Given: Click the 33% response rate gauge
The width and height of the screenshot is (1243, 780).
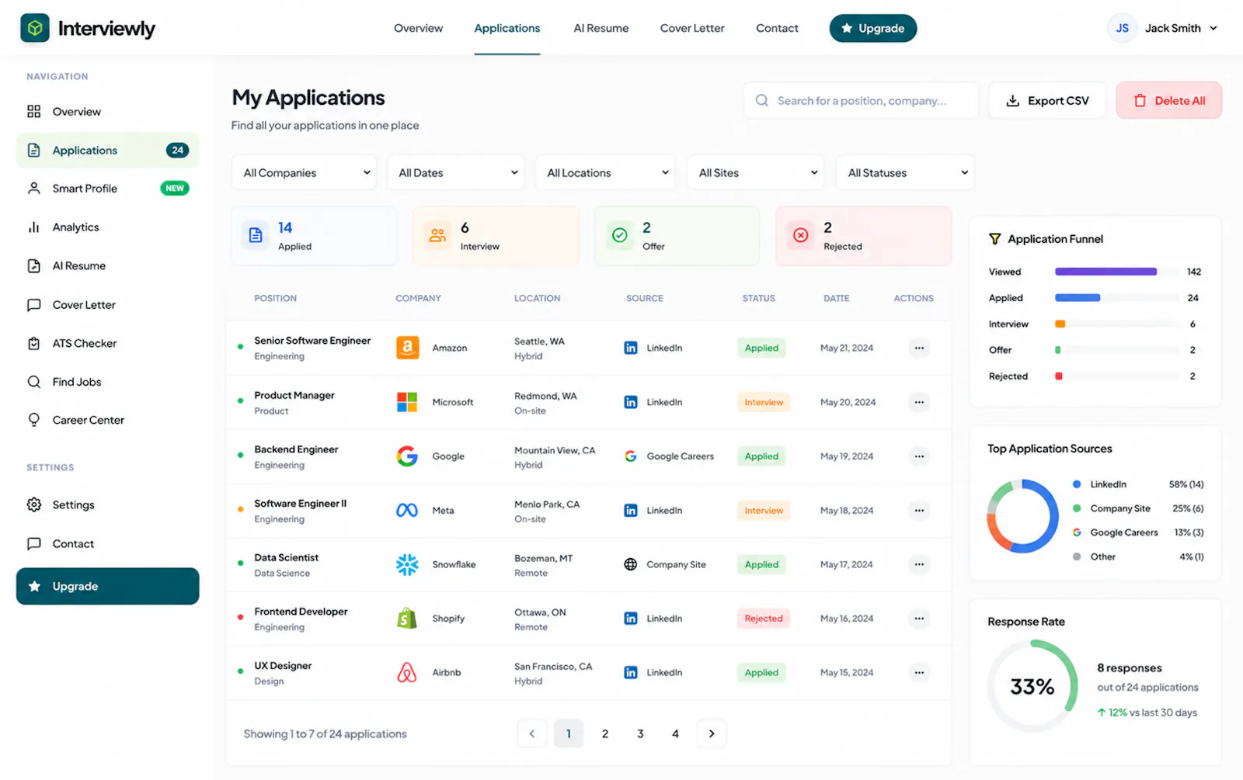Looking at the screenshot, I should (1032, 686).
